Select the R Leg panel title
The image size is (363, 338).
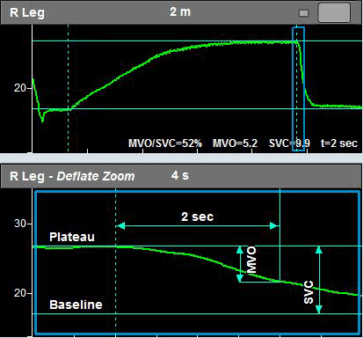27,12
